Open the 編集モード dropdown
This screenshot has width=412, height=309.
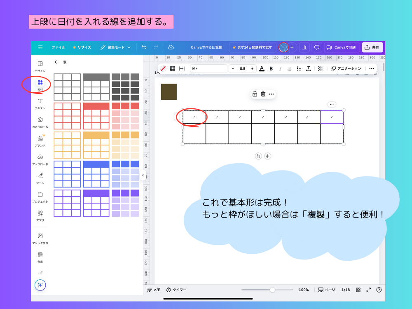(x=117, y=47)
